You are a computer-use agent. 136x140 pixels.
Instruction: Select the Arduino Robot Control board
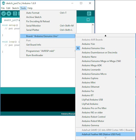point(106,117)
